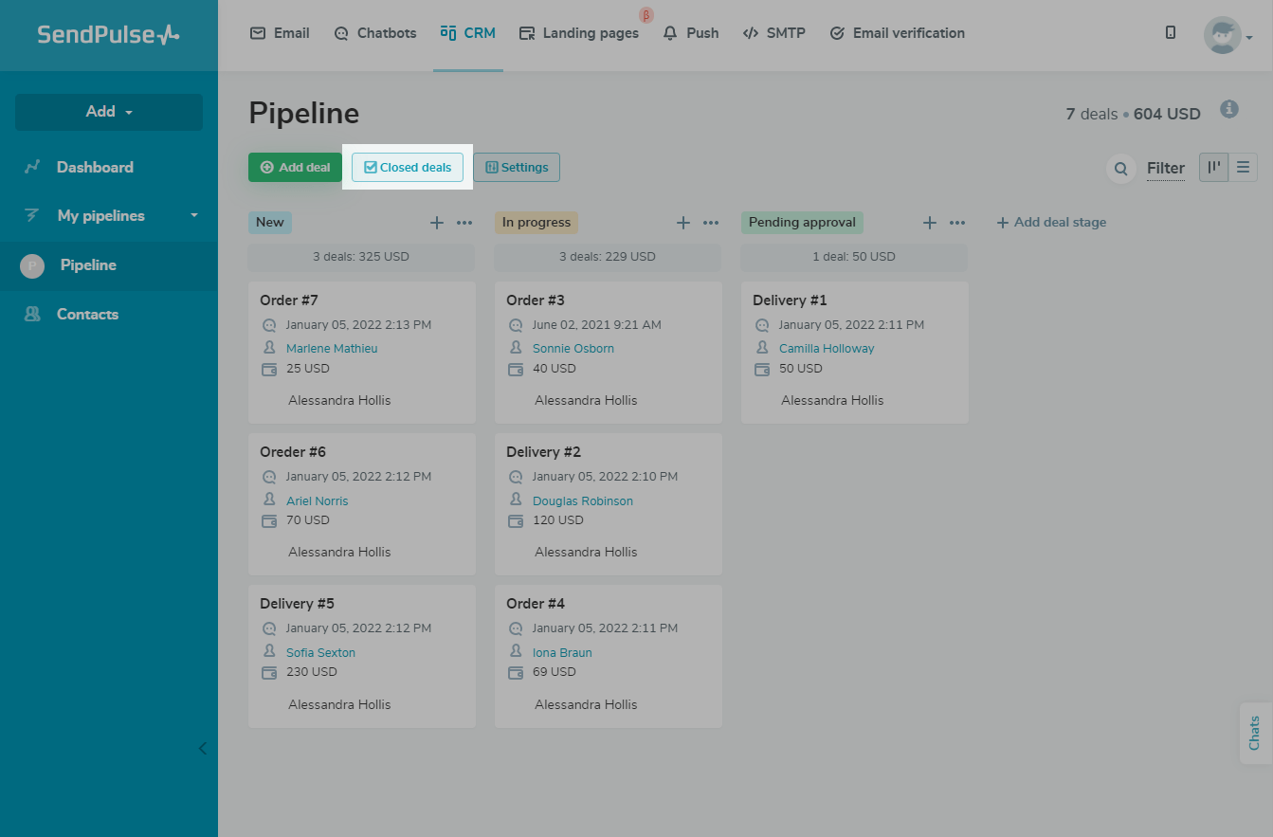The width and height of the screenshot is (1273, 837).
Task: Click plus icon in Pending approval column
Action: (930, 223)
